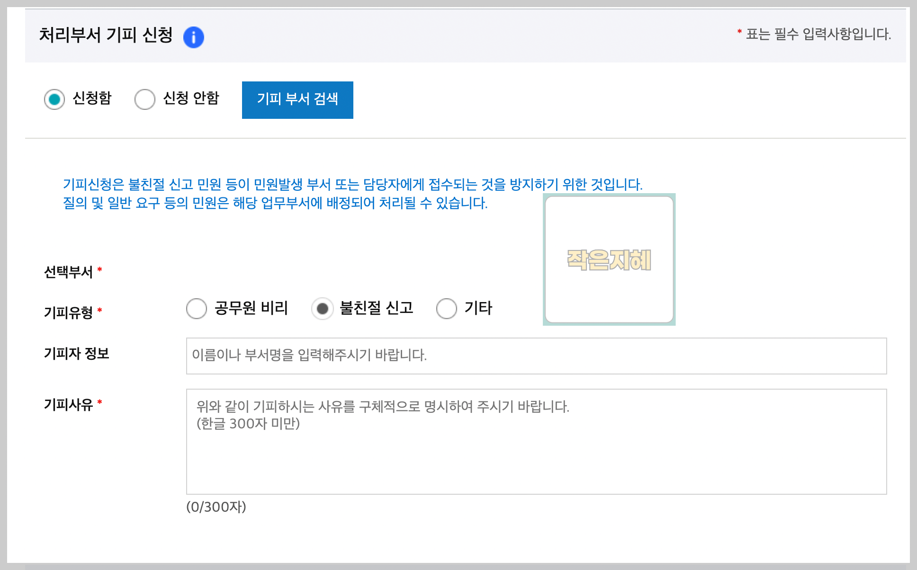This screenshot has height=570, width=917.
Task: Click the (0/300자) character counter
Action: [x=216, y=507]
